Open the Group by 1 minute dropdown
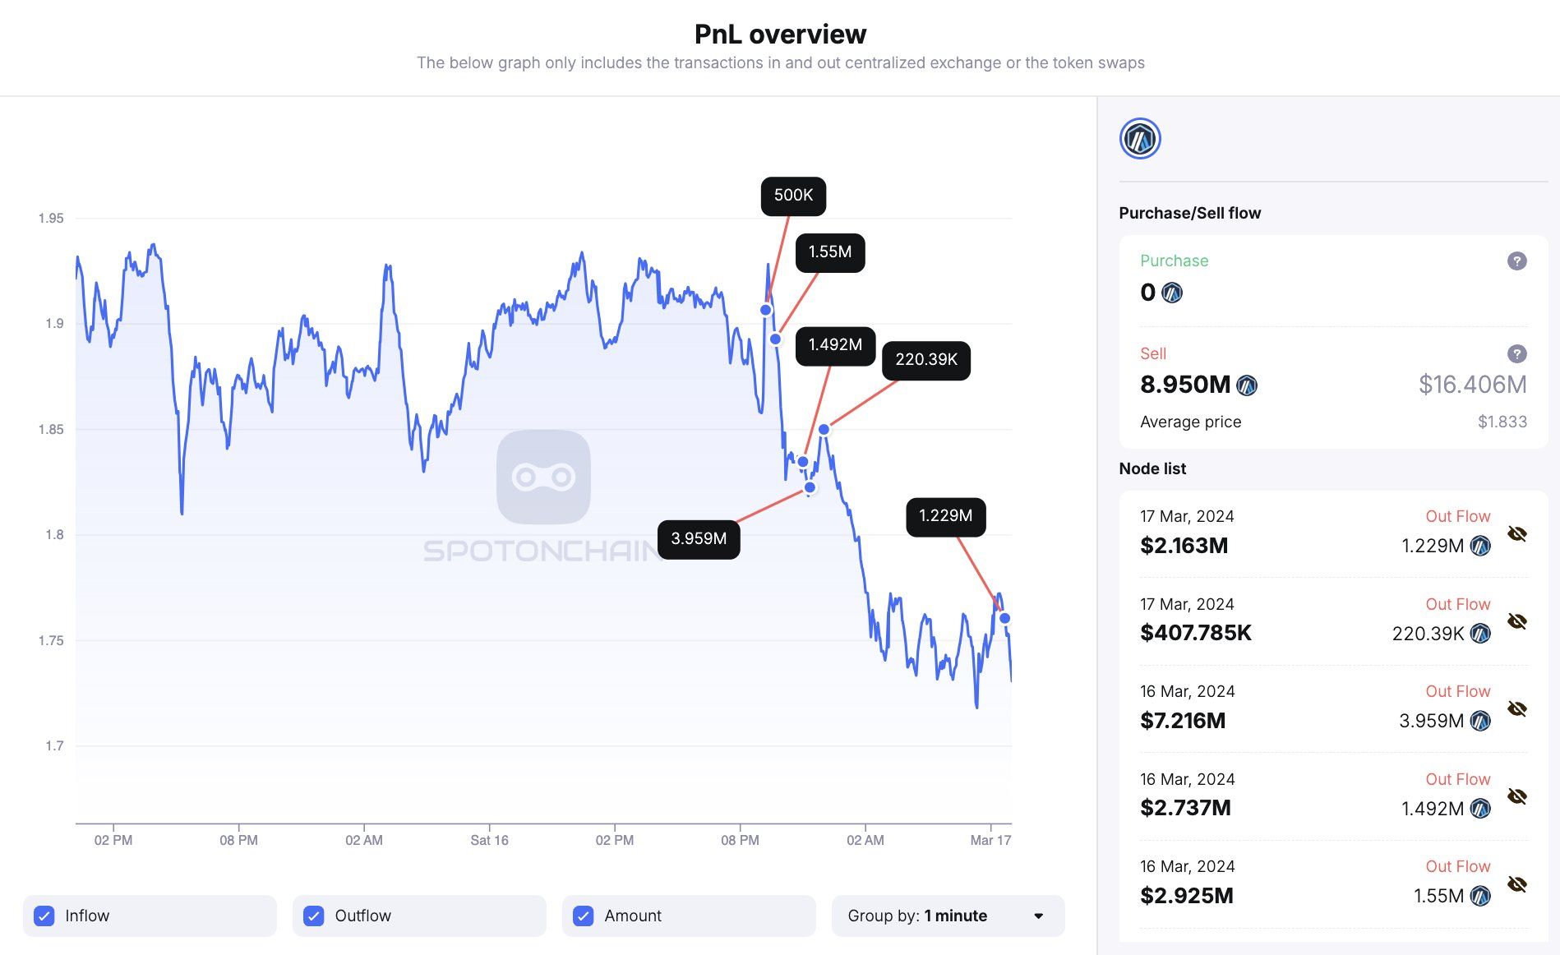This screenshot has width=1560, height=955. pyautogui.click(x=947, y=916)
